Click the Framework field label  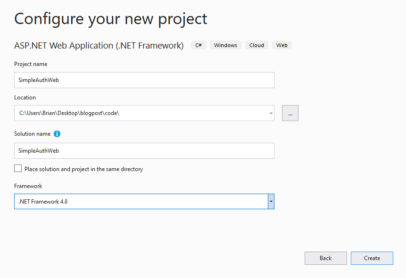coord(28,186)
